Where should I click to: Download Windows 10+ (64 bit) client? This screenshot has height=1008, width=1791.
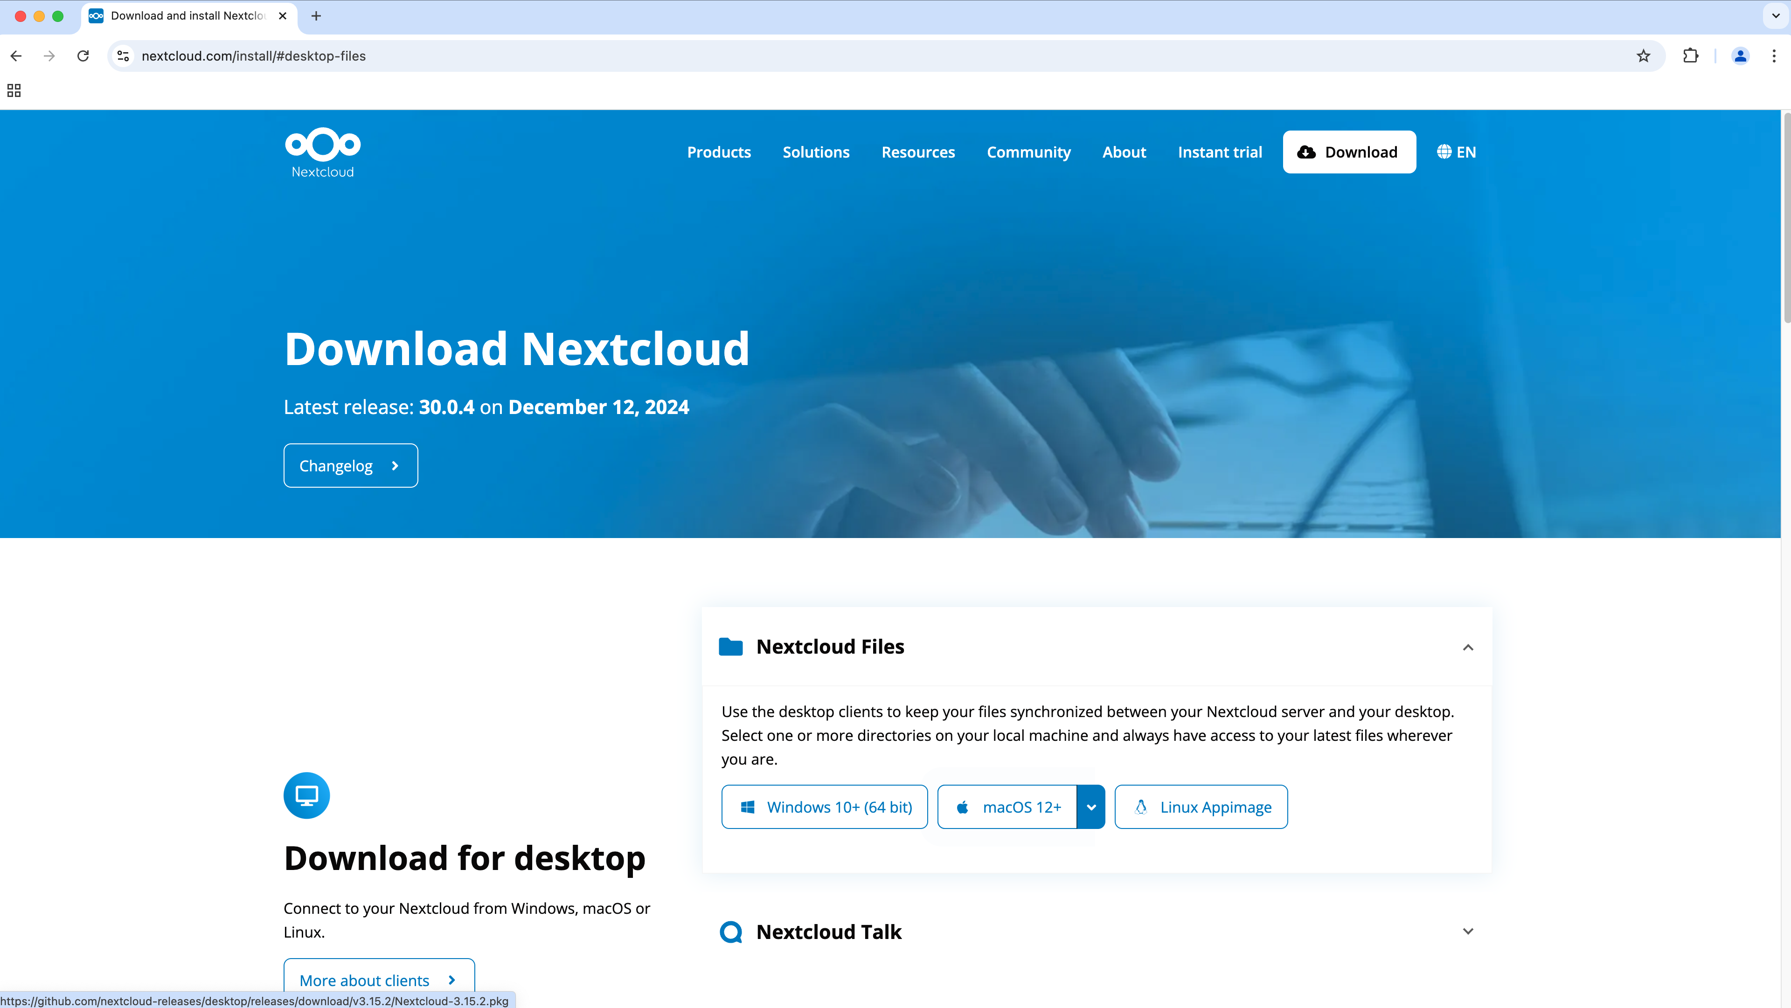(x=825, y=807)
